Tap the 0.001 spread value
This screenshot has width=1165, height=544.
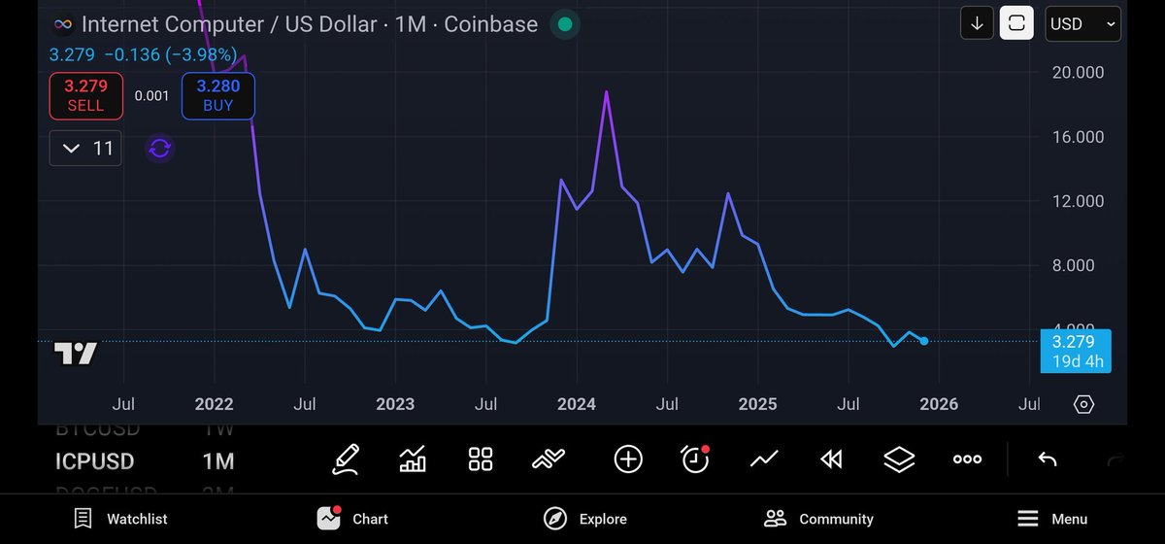pyautogui.click(x=151, y=96)
